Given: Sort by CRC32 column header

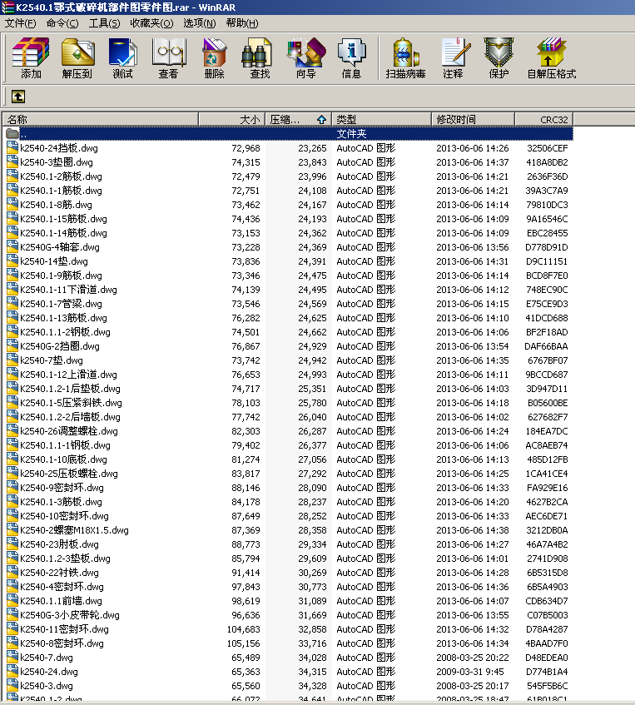Looking at the screenshot, I should click(543, 120).
